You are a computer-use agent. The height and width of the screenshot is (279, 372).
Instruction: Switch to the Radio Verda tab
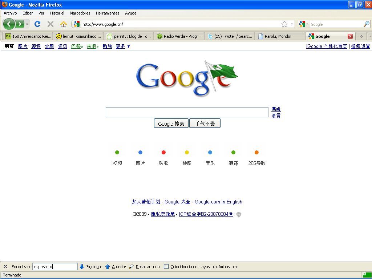coord(179,36)
